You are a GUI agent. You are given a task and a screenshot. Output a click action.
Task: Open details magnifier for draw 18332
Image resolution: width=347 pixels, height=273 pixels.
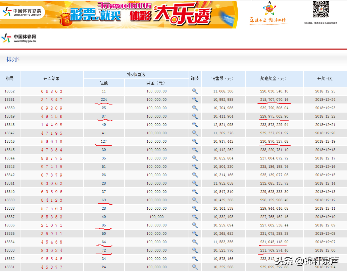click(195, 259)
